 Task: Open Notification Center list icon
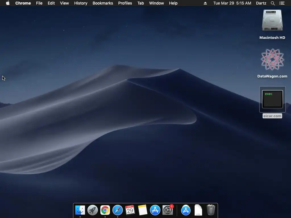282,3
